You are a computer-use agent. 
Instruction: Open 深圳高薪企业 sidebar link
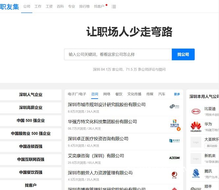[x=31, y=108]
